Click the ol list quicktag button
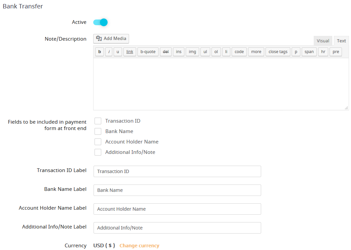This screenshot has height=250, width=351. tap(216, 52)
